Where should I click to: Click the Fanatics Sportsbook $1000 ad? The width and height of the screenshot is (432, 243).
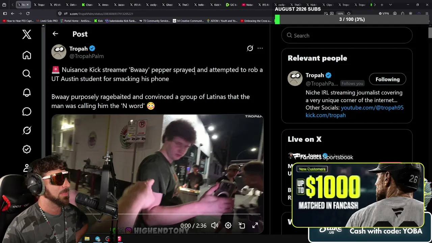coord(358,195)
